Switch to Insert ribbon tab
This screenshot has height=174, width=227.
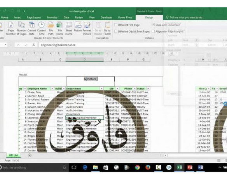pos(17,17)
